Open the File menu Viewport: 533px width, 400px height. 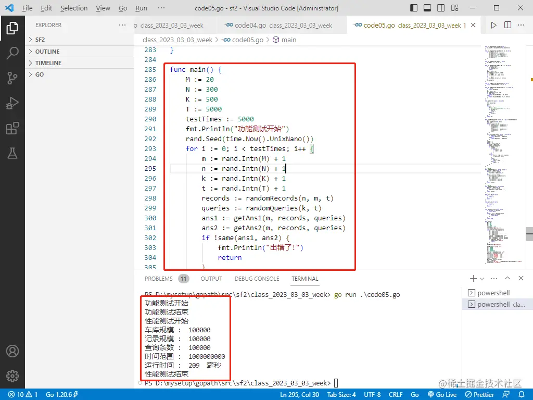[27, 8]
